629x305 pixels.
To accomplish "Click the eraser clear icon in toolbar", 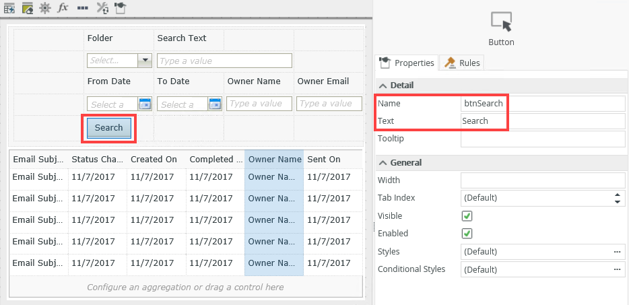I will point(28,8).
